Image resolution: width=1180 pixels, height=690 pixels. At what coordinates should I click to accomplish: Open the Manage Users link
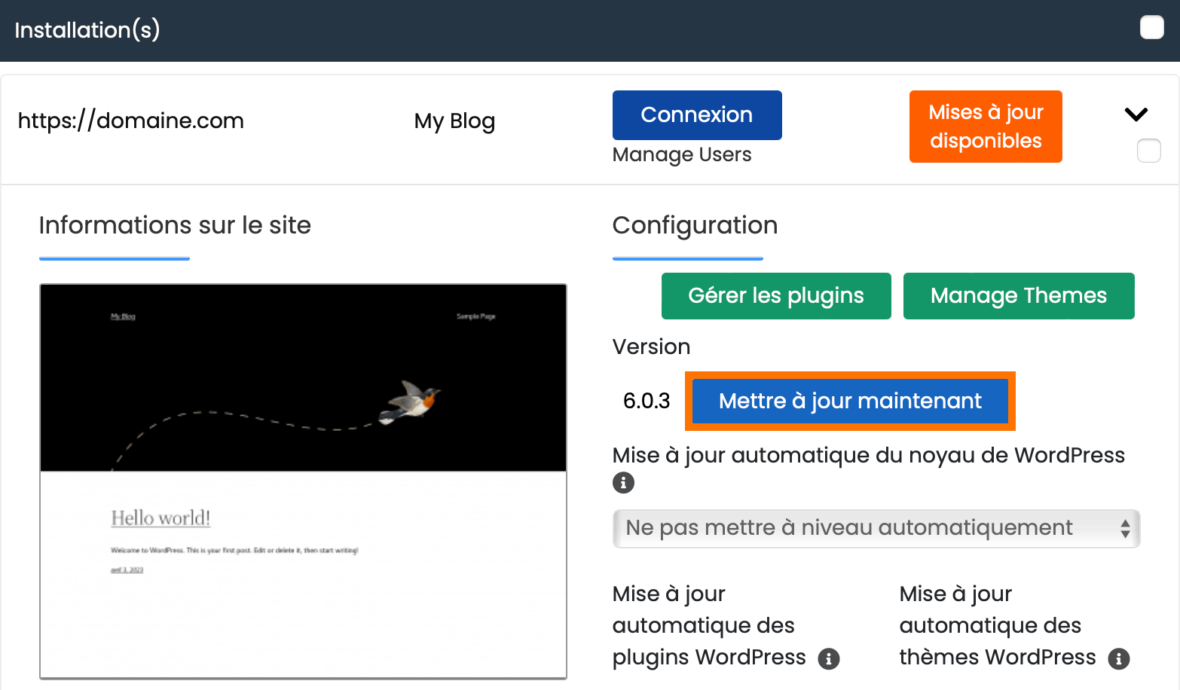pyautogui.click(x=682, y=154)
